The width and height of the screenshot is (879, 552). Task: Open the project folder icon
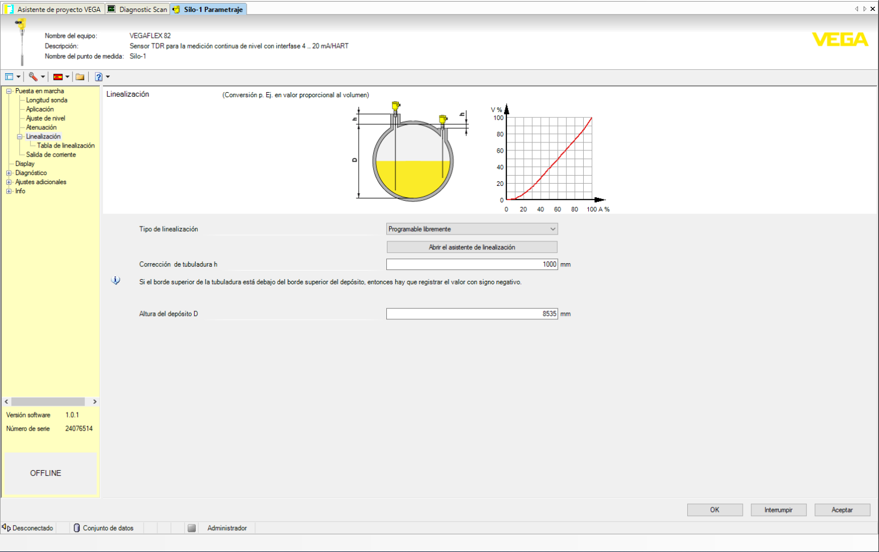(x=80, y=76)
